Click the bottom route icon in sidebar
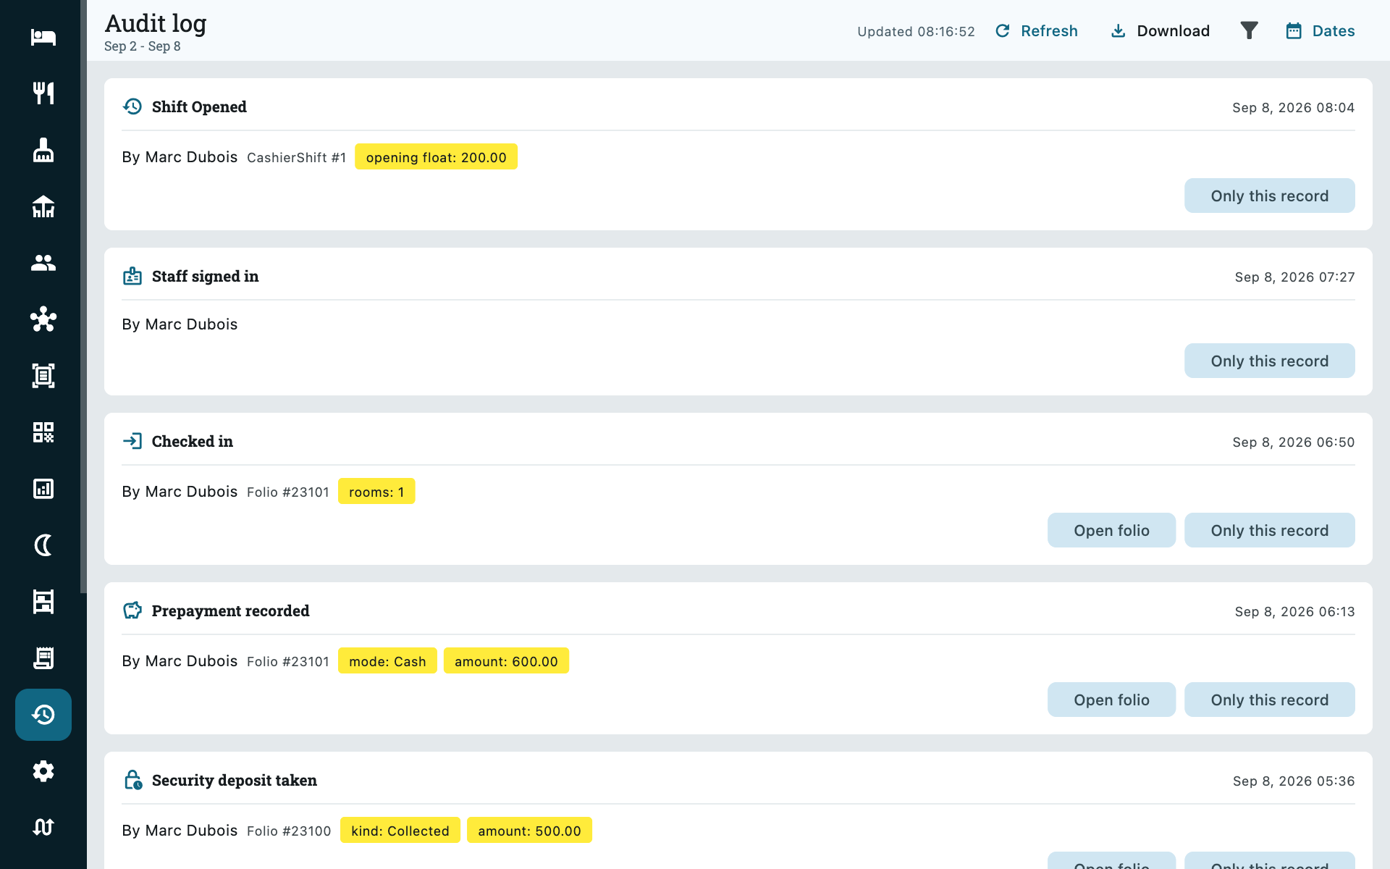Screen dimensions: 1390x869 coord(43,827)
